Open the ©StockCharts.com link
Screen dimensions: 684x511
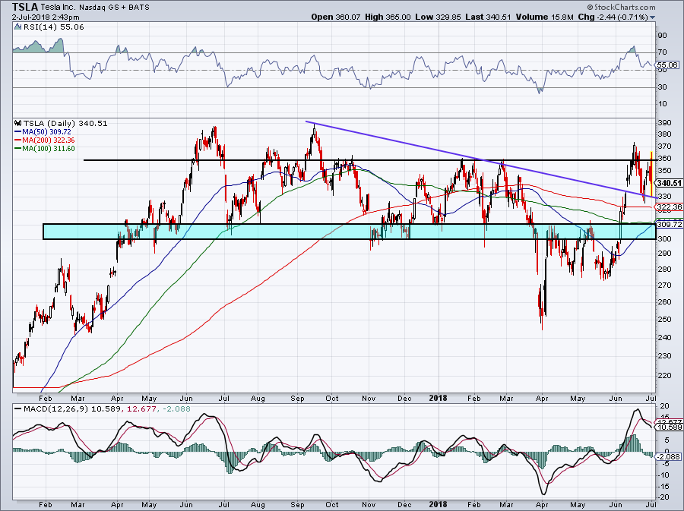tap(621, 7)
